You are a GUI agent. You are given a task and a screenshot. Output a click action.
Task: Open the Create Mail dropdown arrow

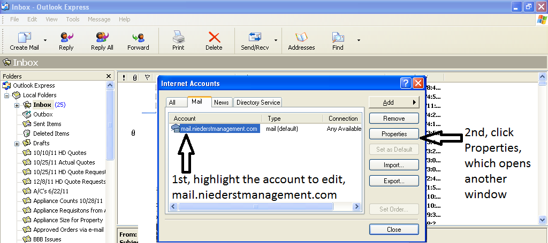(45, 40)
